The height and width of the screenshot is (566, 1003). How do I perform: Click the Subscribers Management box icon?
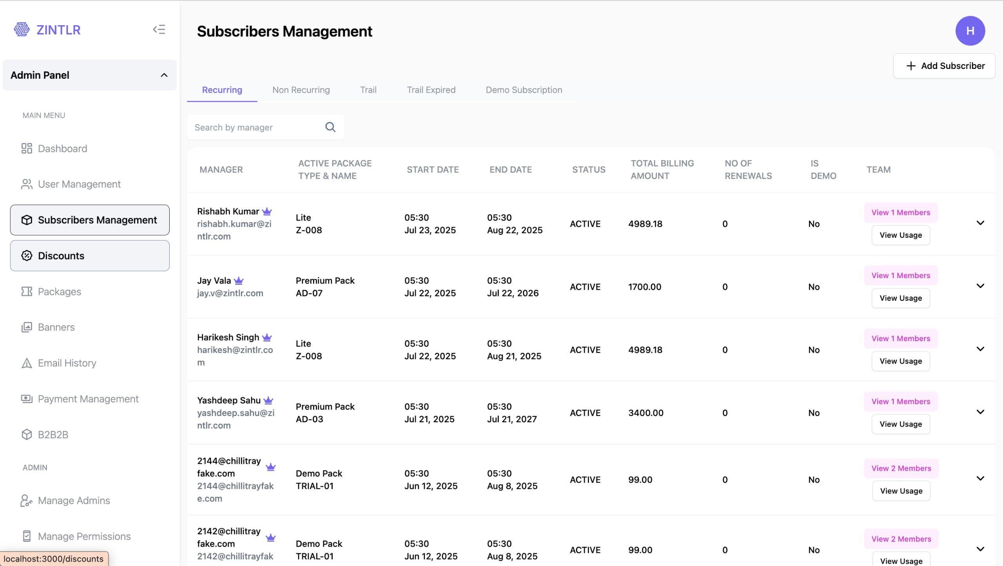click(x=27, y=220)
